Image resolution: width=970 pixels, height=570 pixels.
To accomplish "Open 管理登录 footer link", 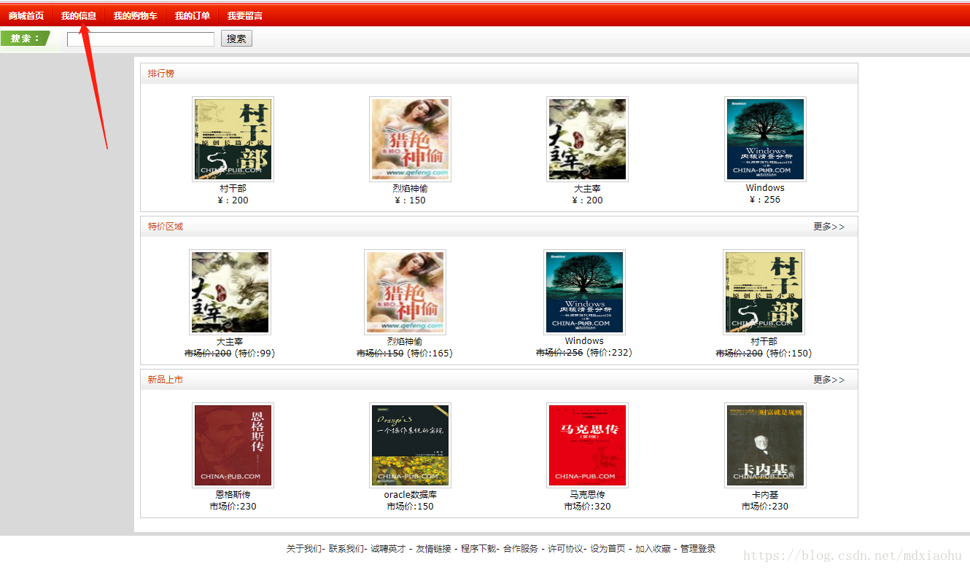I will [x=698, y=549].
